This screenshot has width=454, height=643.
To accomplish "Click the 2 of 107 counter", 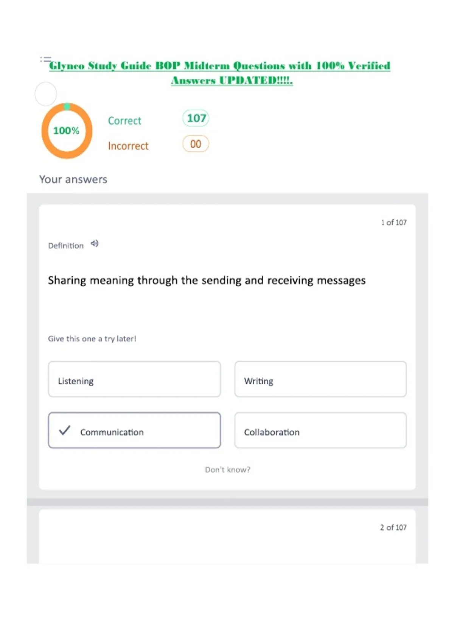I will (393, 527).
